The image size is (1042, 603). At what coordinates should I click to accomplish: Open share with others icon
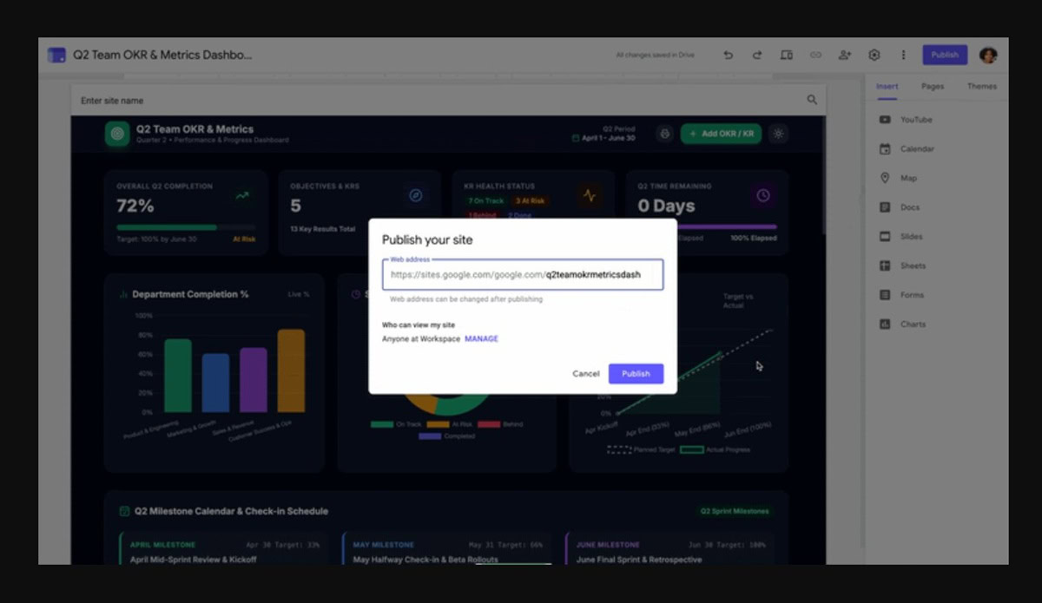point(845,55)
